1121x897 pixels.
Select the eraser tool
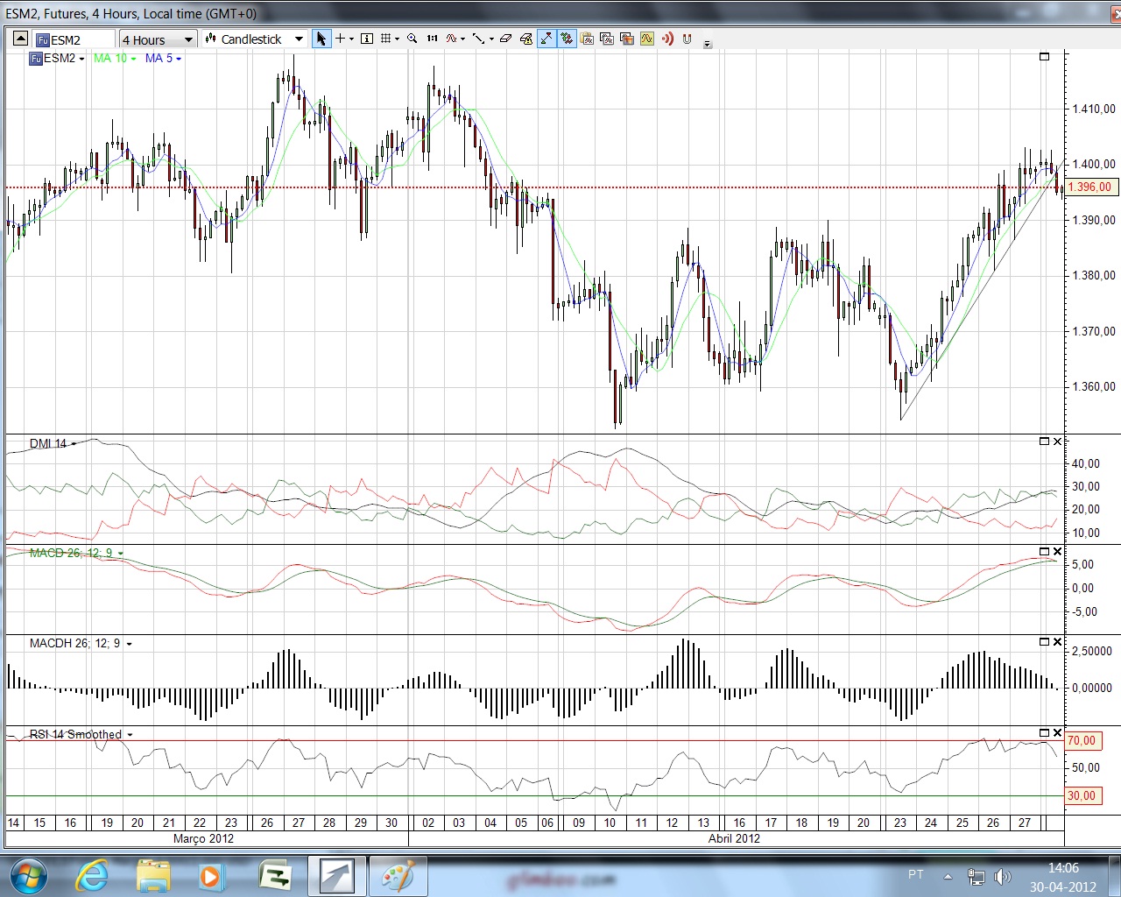point(505,39)
